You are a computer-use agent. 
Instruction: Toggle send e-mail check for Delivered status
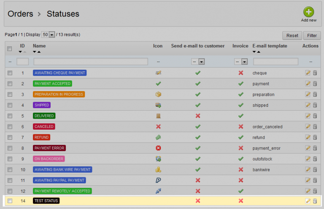(x=197, y=116)
